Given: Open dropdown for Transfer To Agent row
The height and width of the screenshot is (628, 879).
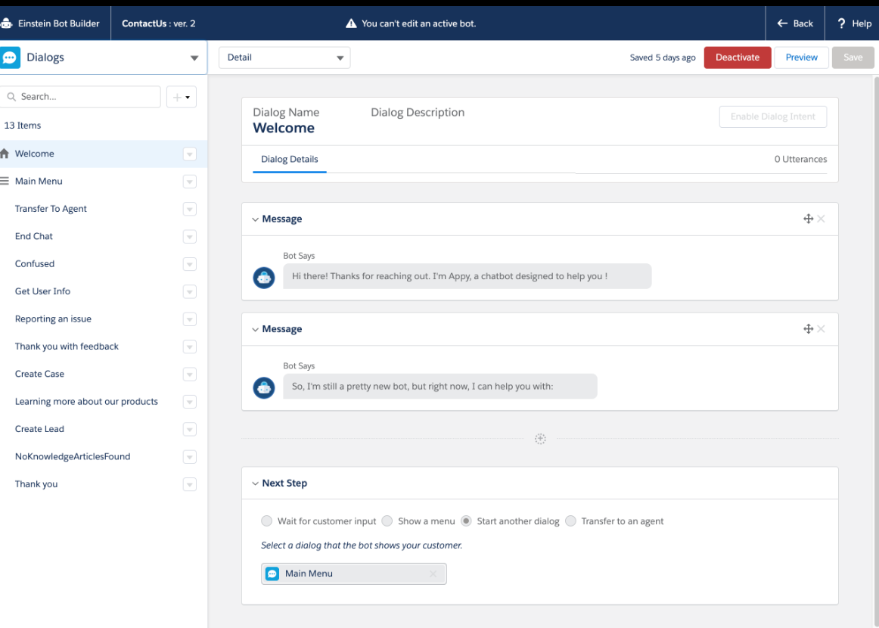Looking at the screenshot, I should tap(189, 209).
